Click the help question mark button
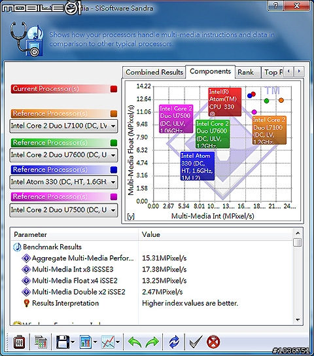The width and height of the screenshot is (314, 356). (x=275, y=5)
